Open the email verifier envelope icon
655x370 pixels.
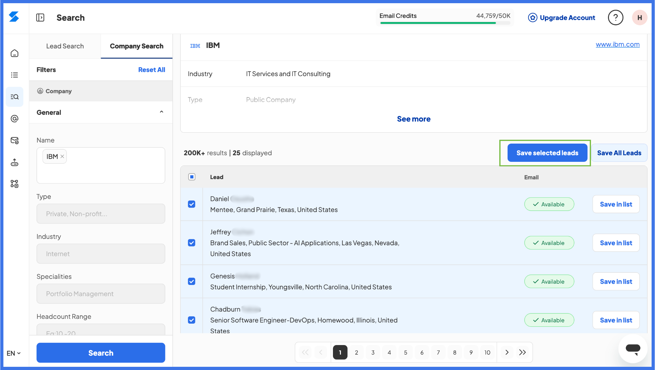pos(14,140)
